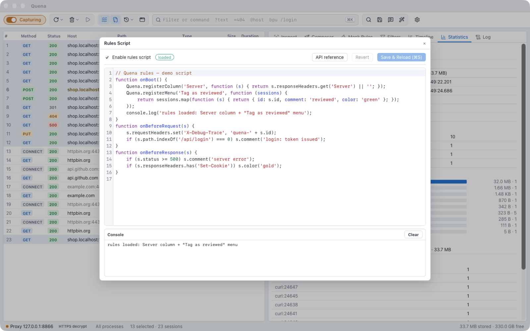Click the green loaded status badge

[x=165, y=58]
